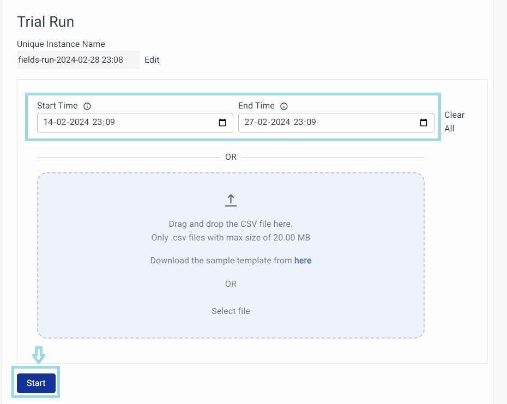This screenshot has height=404, width=507.
Task: Click the 'Drag and drop the CSV file here' text
Action: pos(231,224)
